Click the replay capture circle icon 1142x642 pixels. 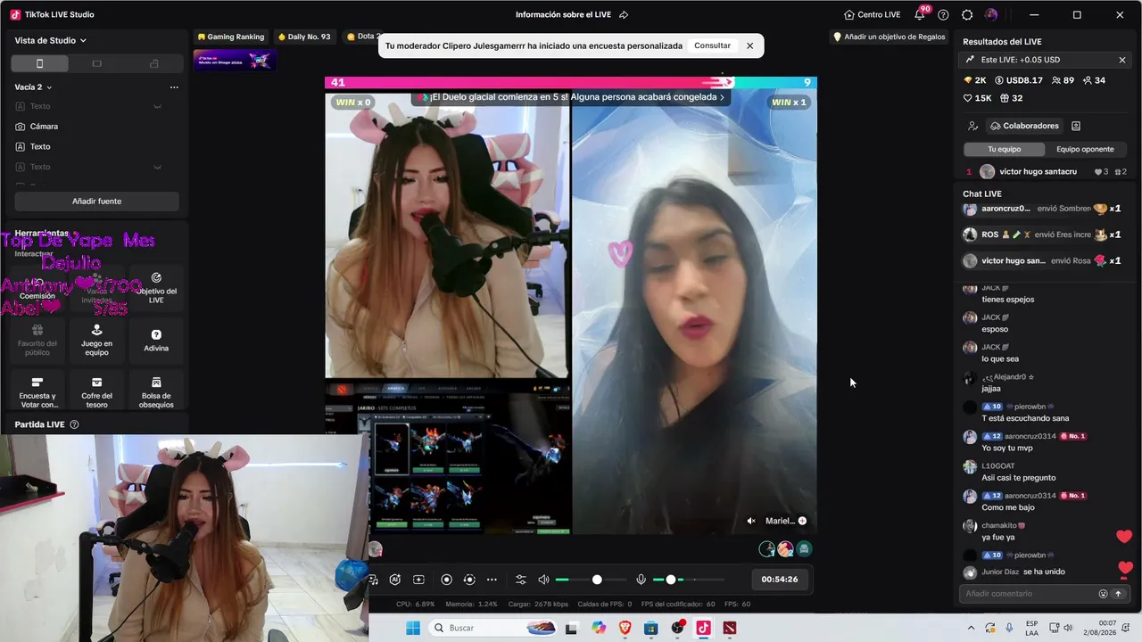tap(469, 580)
